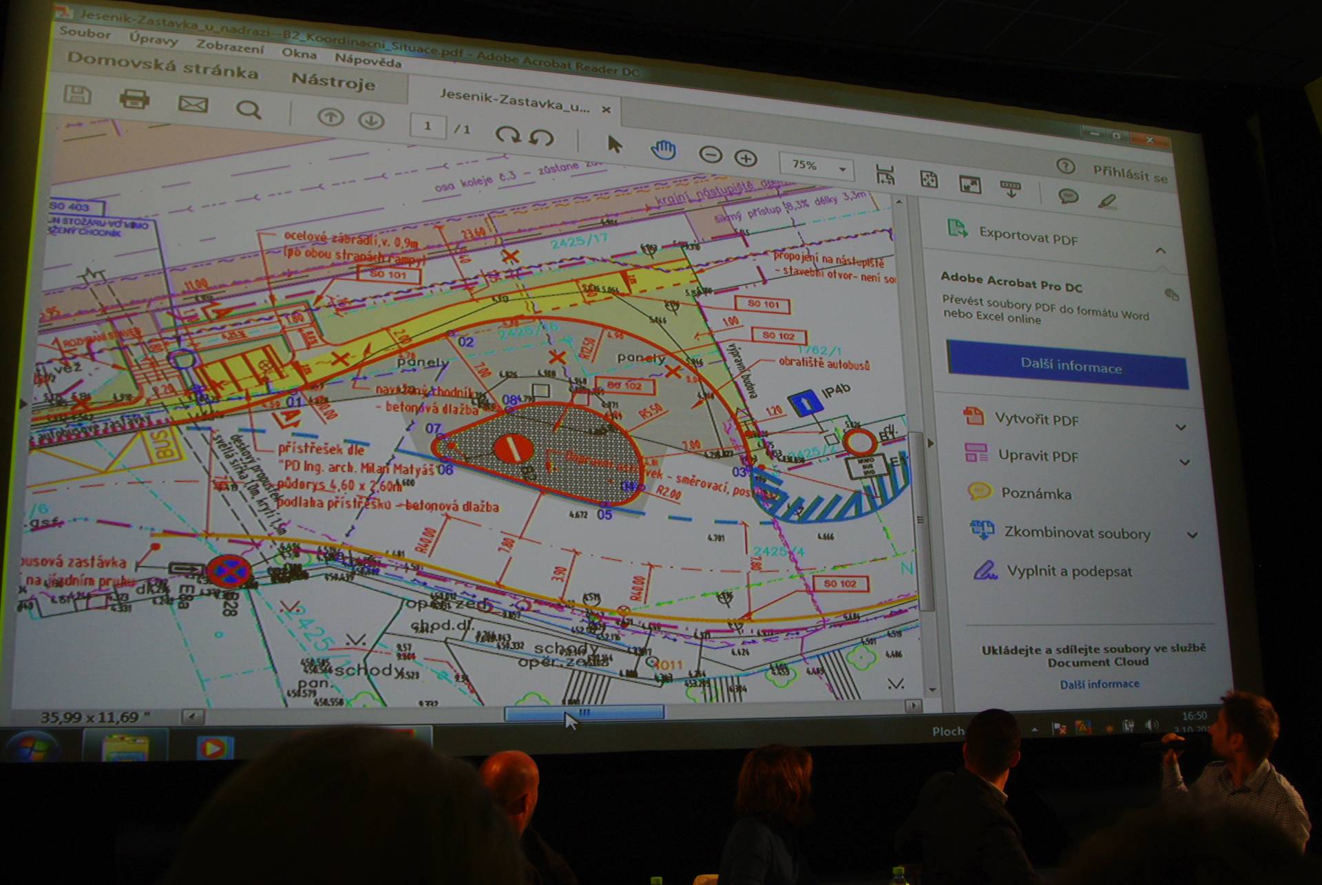Click the fit-to-width page icon
The width and height of the screenshot is (1322, 885).
[885, 174]
